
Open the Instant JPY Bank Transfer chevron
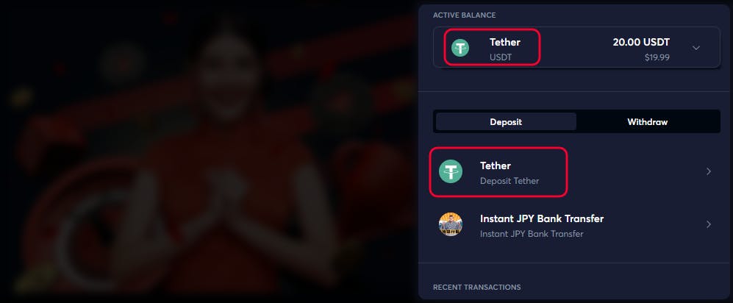(709, 224)
